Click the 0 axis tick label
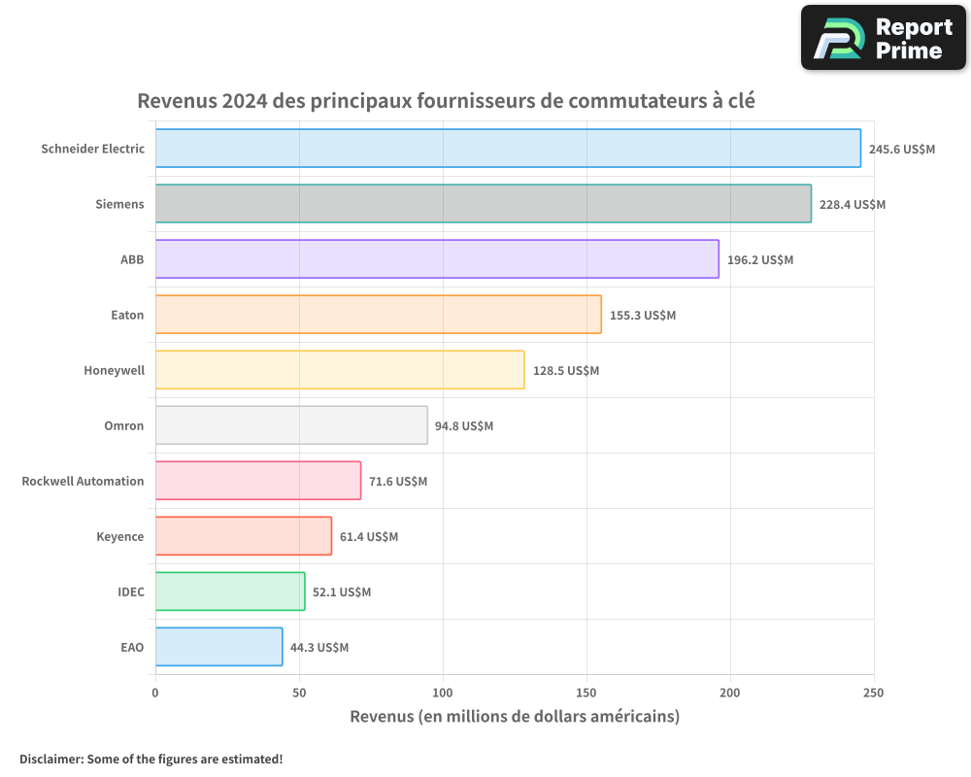 [x=154, y=693]
